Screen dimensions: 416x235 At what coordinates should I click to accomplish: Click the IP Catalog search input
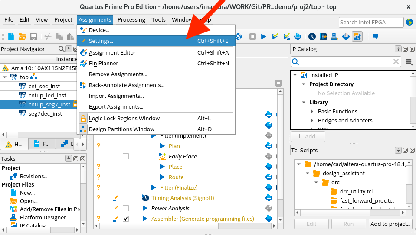click(347, 61)
